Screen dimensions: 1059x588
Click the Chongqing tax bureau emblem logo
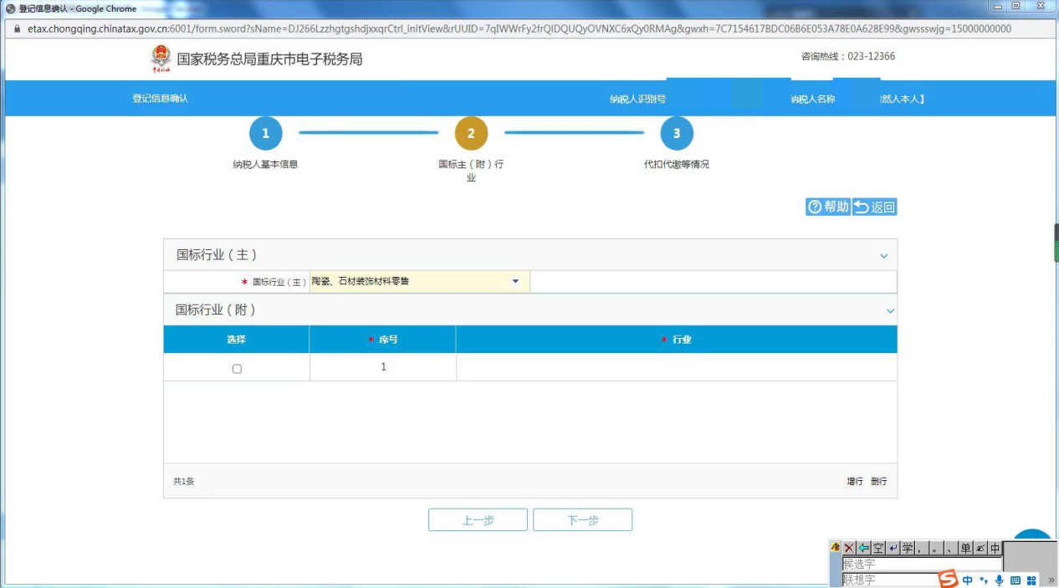click(161, 59)
